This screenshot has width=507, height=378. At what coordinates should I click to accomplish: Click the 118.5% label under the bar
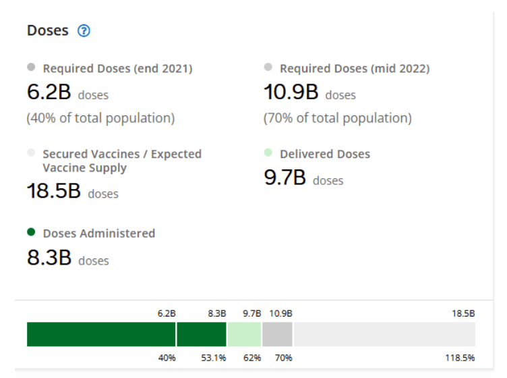[x=460, y=358]
